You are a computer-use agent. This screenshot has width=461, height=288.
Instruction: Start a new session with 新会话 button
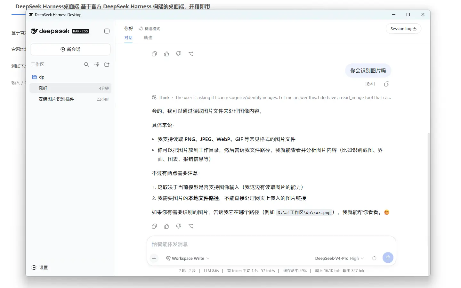[70, 49]
